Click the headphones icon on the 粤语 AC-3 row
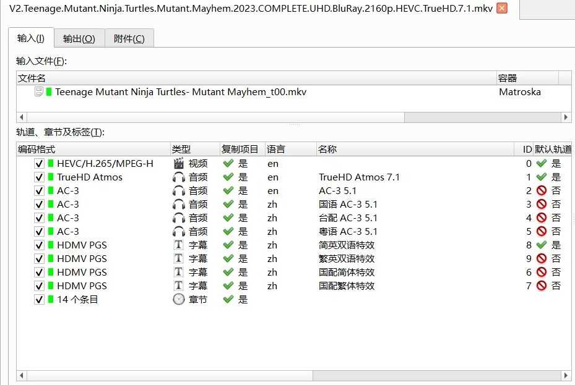 coord(179,231)
